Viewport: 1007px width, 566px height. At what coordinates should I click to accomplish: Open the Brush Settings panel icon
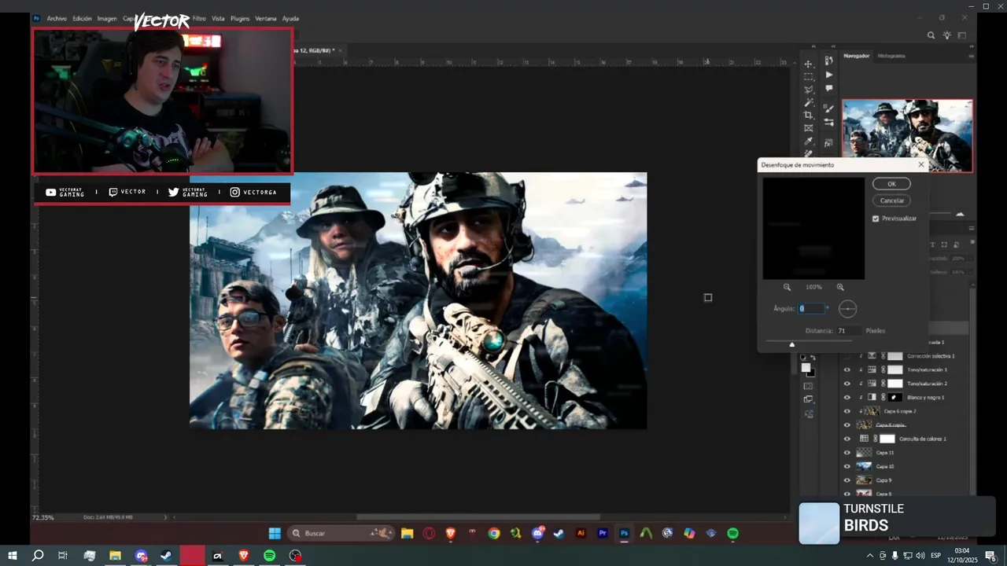[828, 108]
